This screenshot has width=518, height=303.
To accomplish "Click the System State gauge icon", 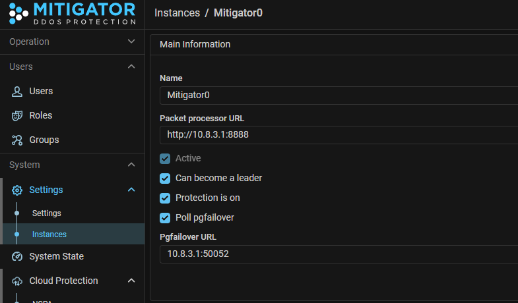I will pyautogui.click(x=18, y=256).
